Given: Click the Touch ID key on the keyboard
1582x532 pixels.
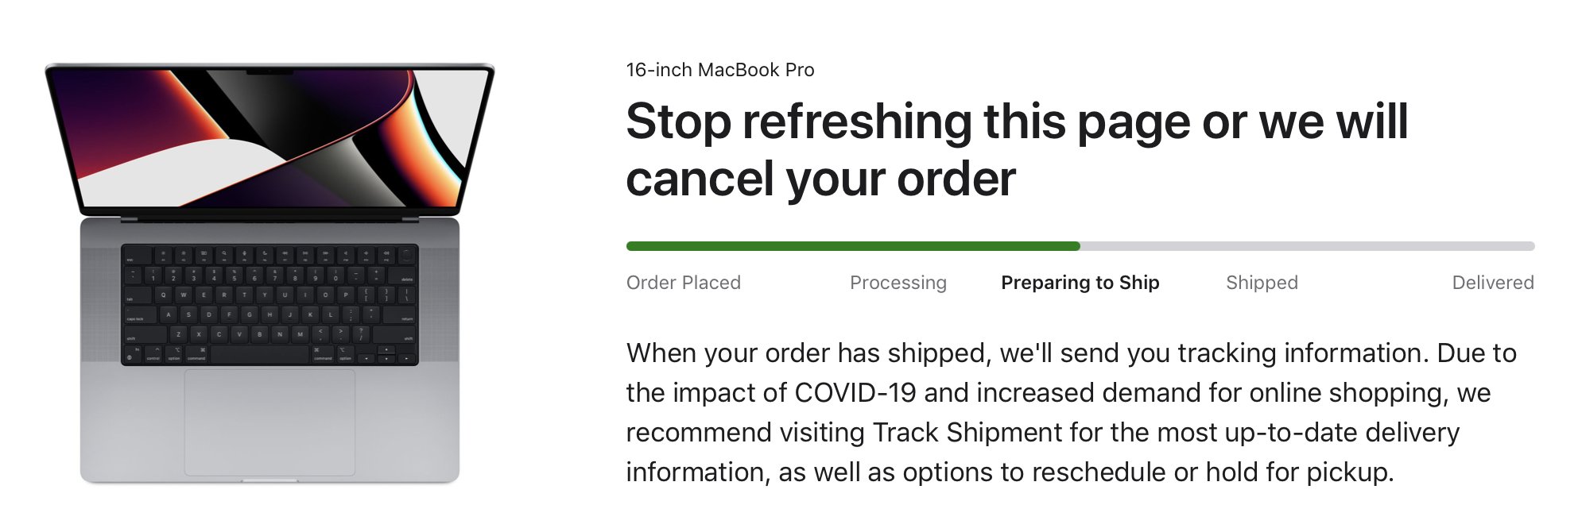Looking at the screenshot, I should [407, 255].
